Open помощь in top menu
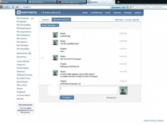The image size is (167, 125). pyautogui.click(x=128, y=12)
